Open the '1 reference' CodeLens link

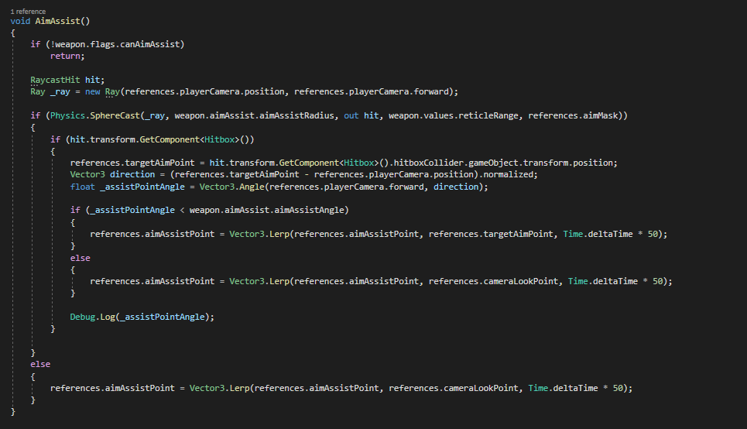click(28, 12)
